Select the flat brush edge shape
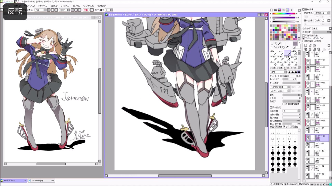The height and width of the screenshot is (186, 332). coord(299,72)
